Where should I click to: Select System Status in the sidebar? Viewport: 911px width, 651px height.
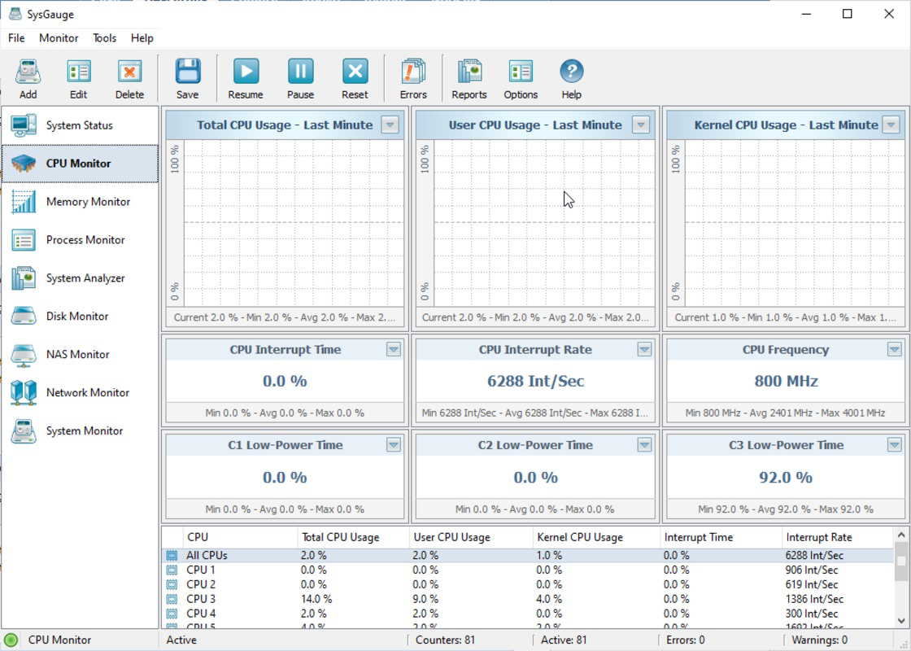80,125
